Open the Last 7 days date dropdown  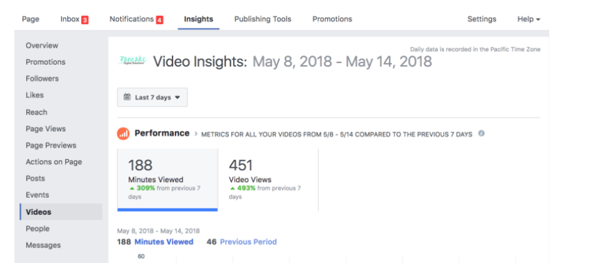[152, 97]
